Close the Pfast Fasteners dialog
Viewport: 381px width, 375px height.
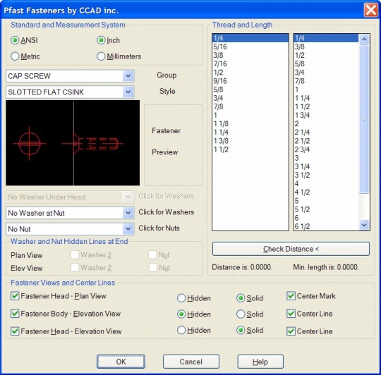(371, 11)
